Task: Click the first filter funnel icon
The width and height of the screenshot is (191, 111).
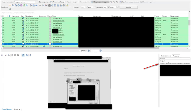Action: point(111,2)
